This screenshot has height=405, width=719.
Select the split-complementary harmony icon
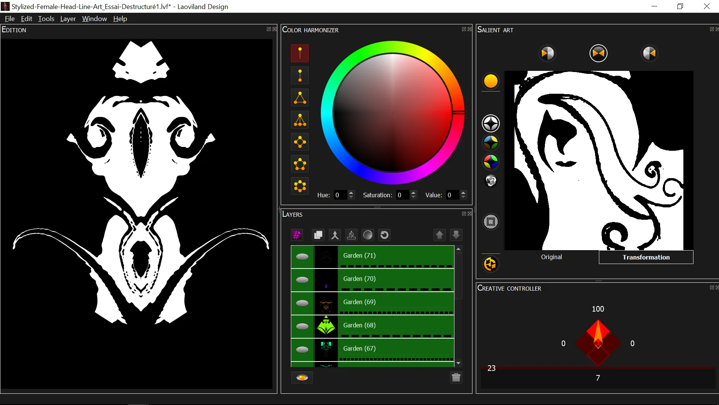point(300,120)
